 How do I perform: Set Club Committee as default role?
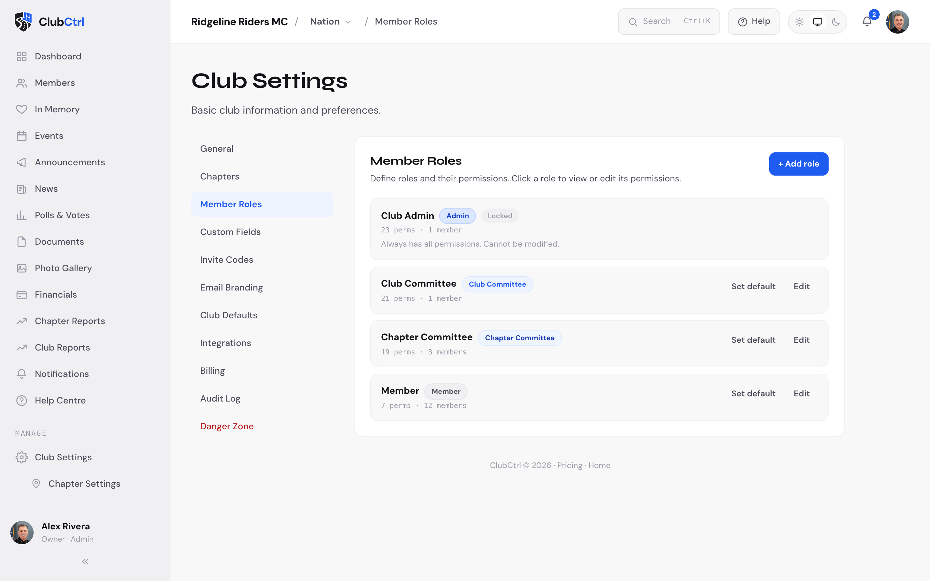click(753, 286)
